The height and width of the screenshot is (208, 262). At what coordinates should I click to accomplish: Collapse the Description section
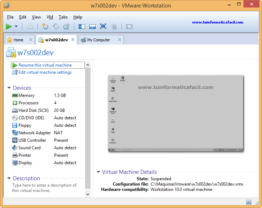9,178
